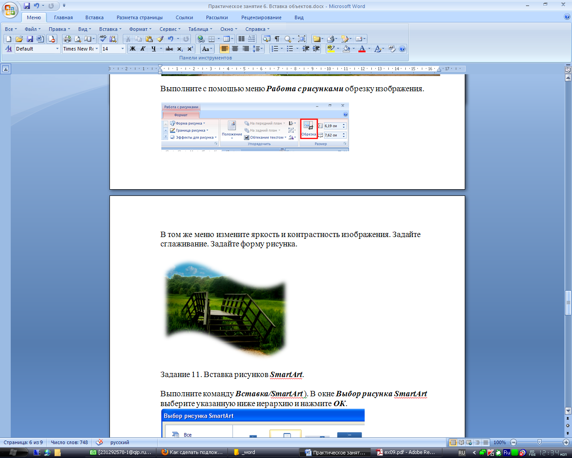Toggle Bold (Ж) formatting
This screenshot has width=572, height=458.
133,49
